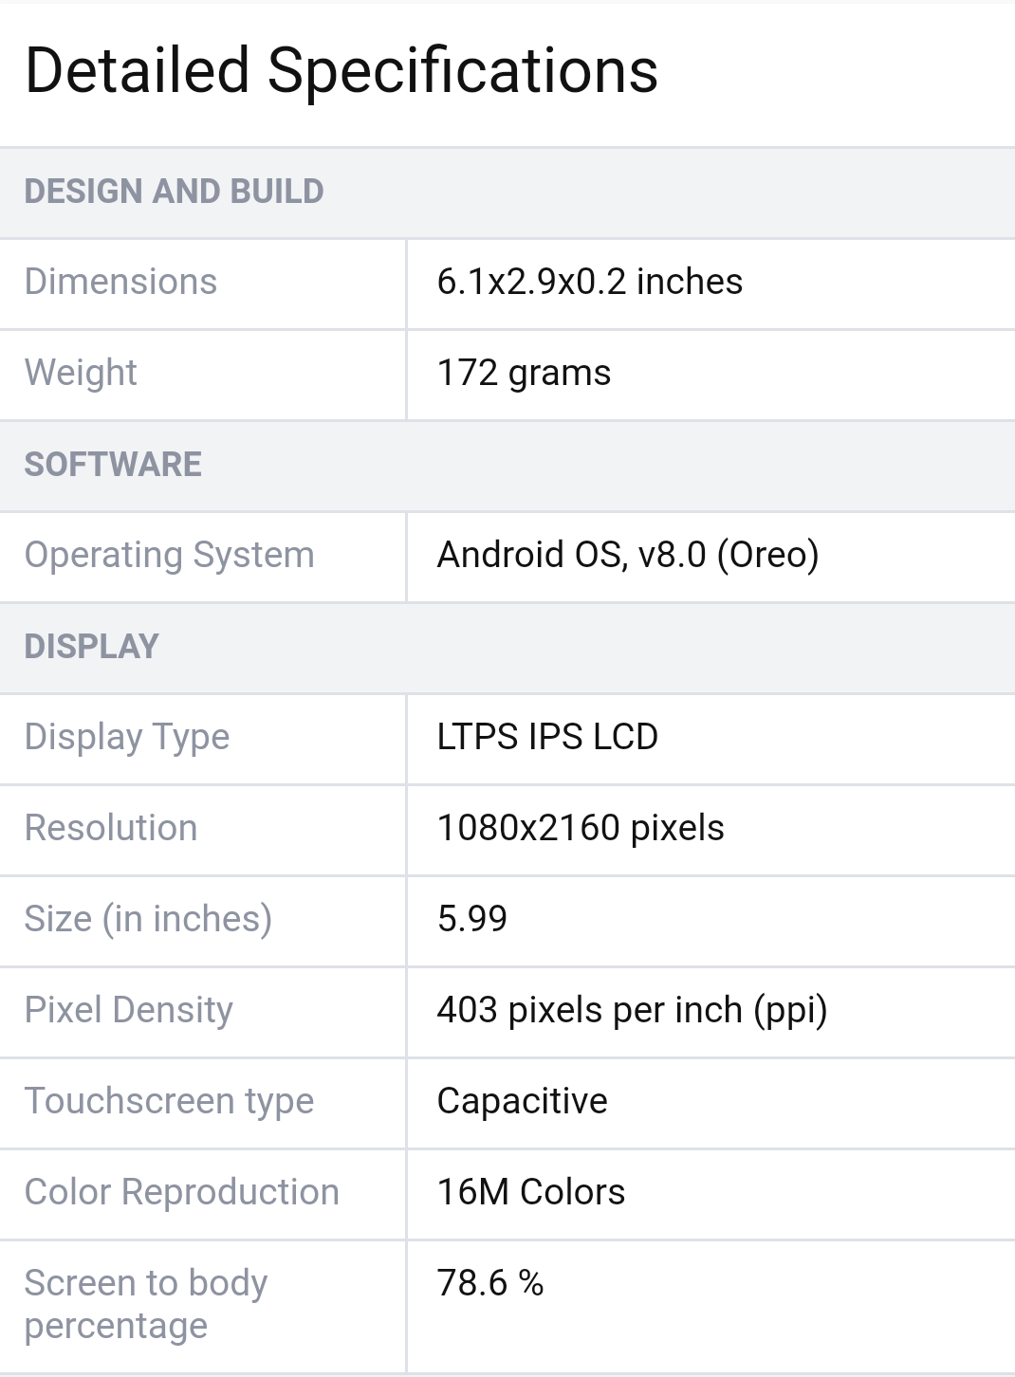
Task: Click the 78.6 % screen to body value
Action: pos(490,1283)
